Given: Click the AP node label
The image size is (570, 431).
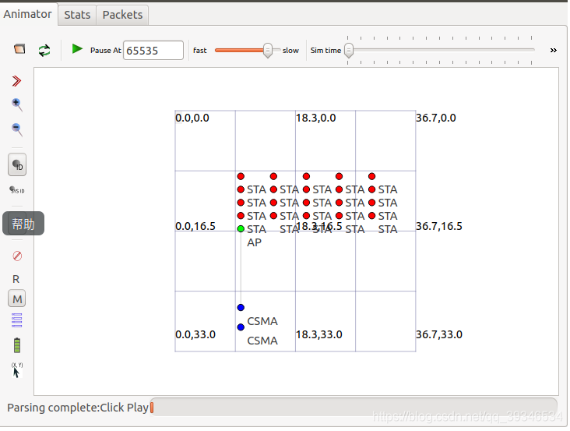Looking at the screenshot, I should [254, 242].
